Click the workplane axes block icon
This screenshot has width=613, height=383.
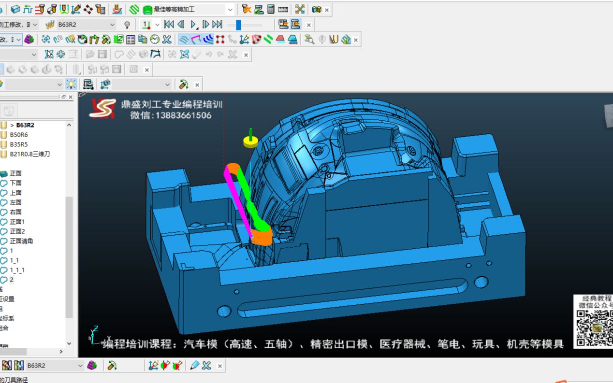click(x=105, y=85)
